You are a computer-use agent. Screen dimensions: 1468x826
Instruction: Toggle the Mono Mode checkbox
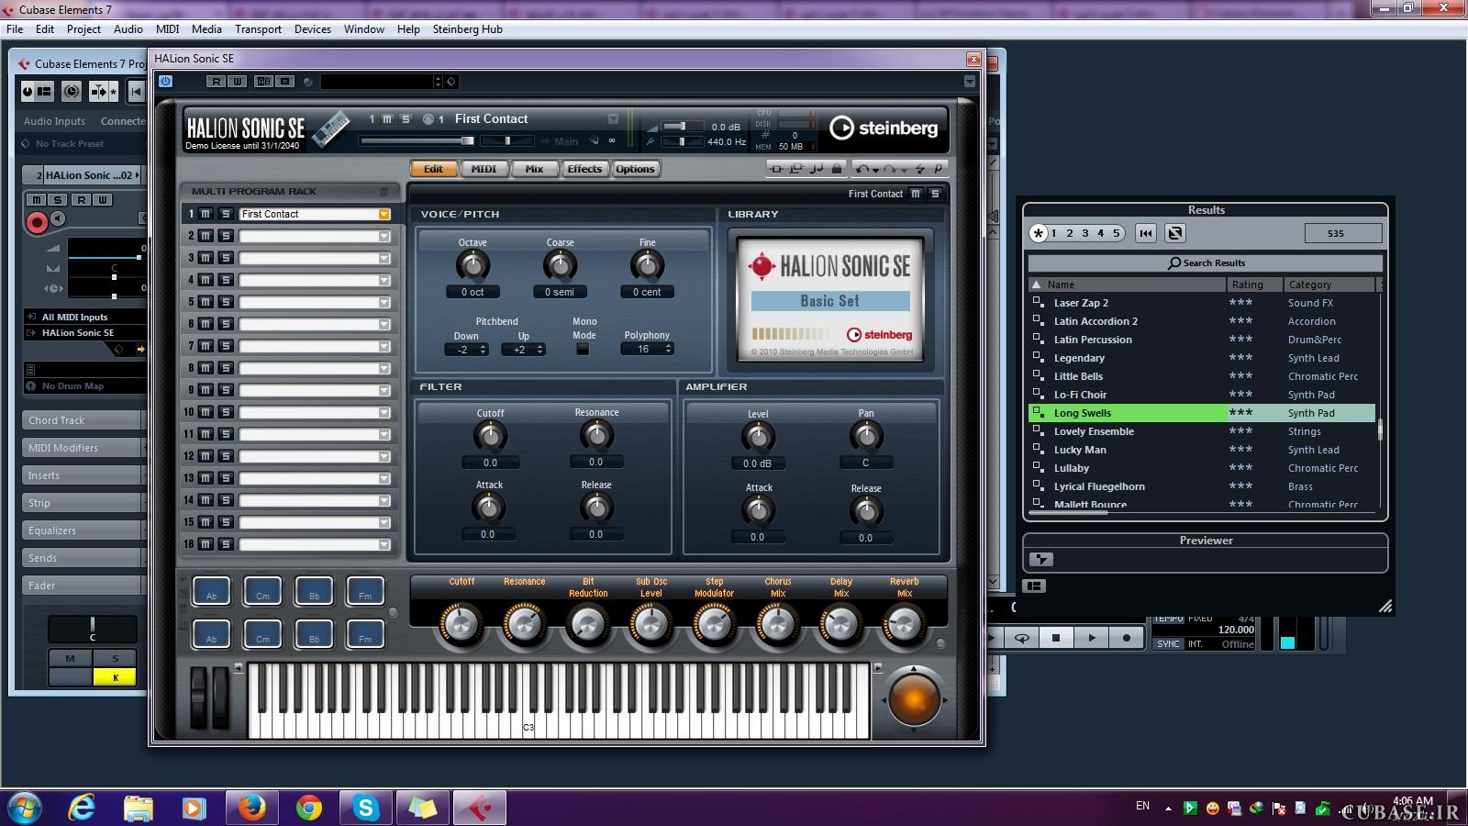coord(583,349)
